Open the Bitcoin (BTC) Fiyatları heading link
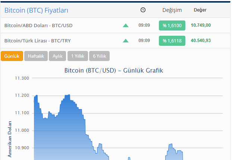This screenshot has width=232, height=160. click(x=36, y=10)
